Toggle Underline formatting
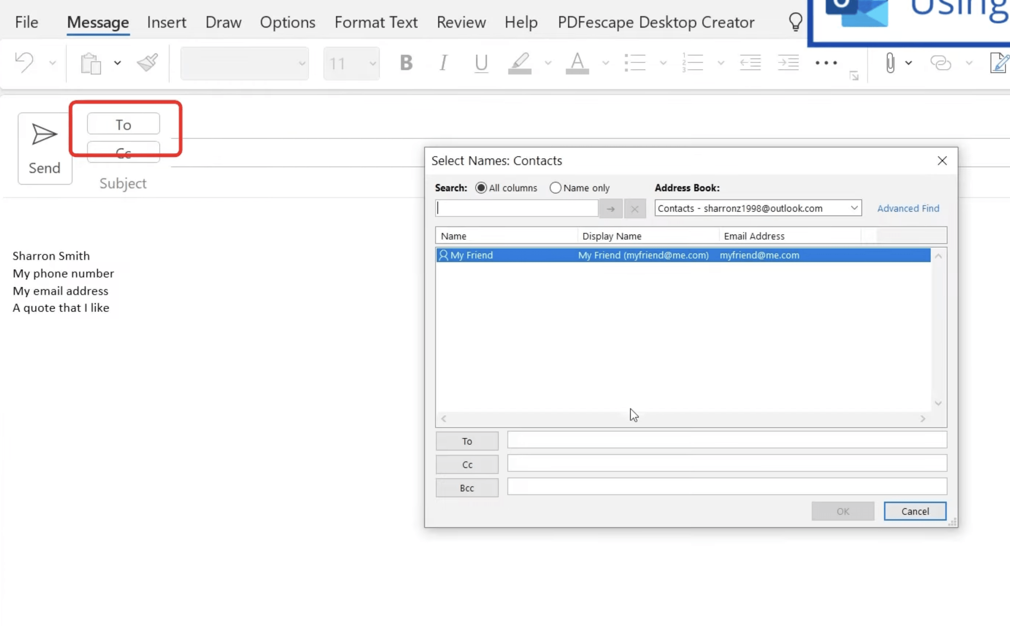 (481, 63)
